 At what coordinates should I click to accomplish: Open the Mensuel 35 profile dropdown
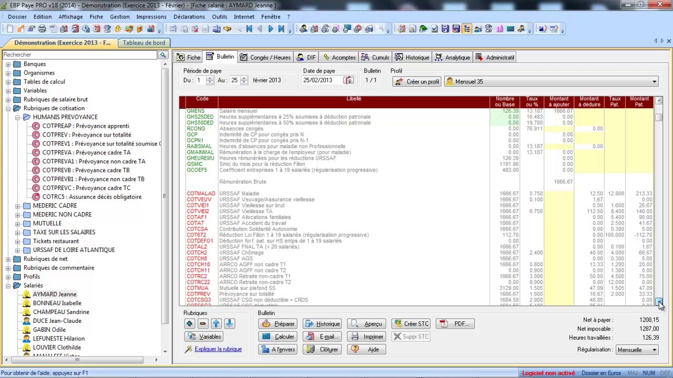(x=655, y=82)
